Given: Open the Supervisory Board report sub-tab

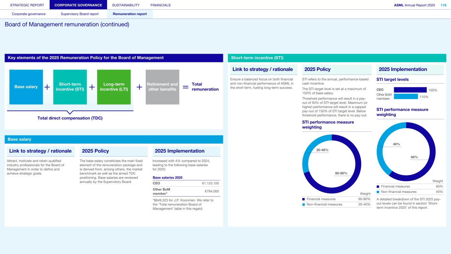Looking at the screenshot, I should (80, 14).
